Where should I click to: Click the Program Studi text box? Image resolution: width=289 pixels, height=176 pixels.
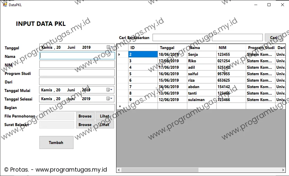coord(77,73)
